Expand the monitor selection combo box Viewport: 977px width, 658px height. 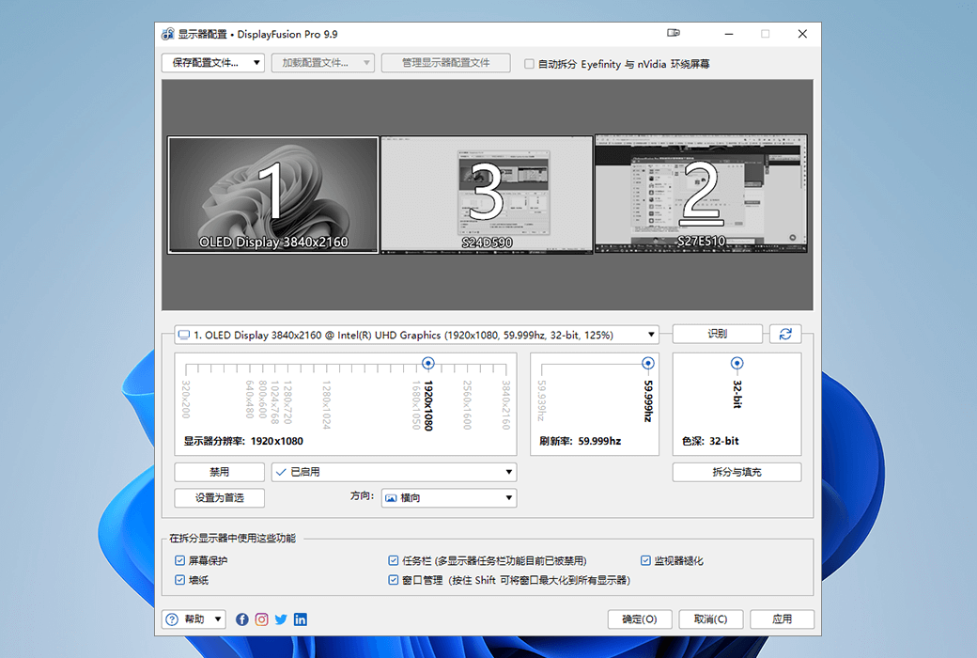[652, 334]
